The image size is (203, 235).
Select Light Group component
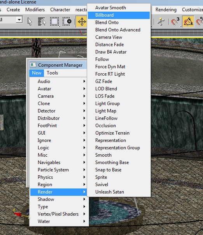click(x=119, y=104)
